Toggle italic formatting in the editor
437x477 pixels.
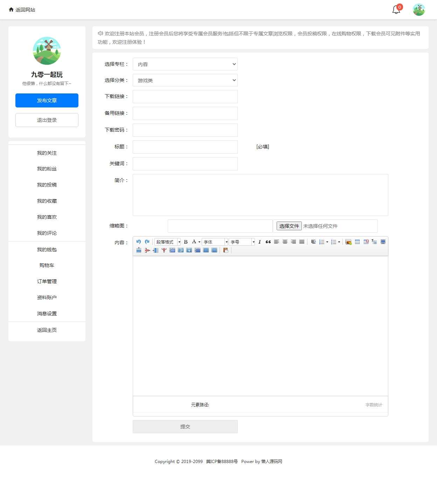(x=259, y=242)
